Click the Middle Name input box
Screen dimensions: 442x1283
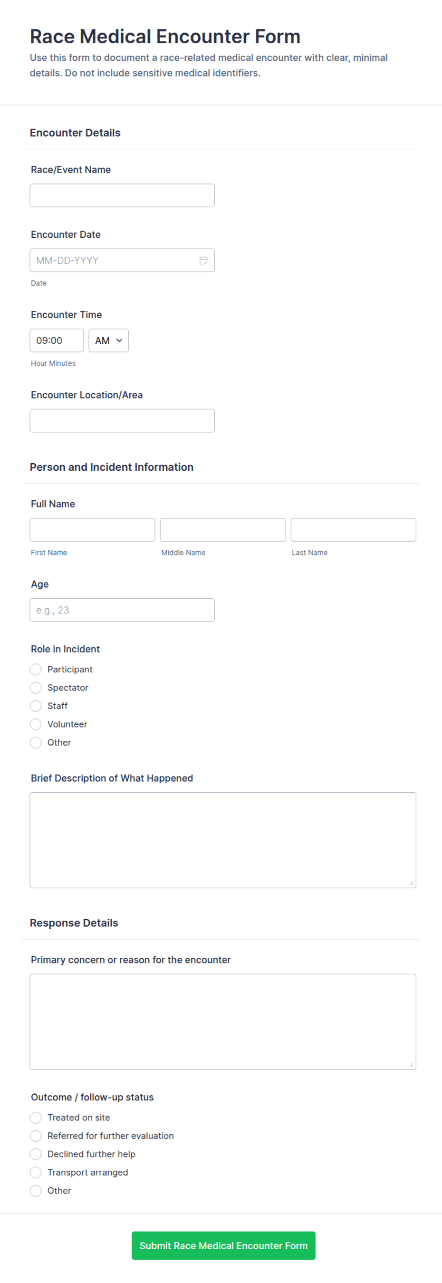[222, 530]
